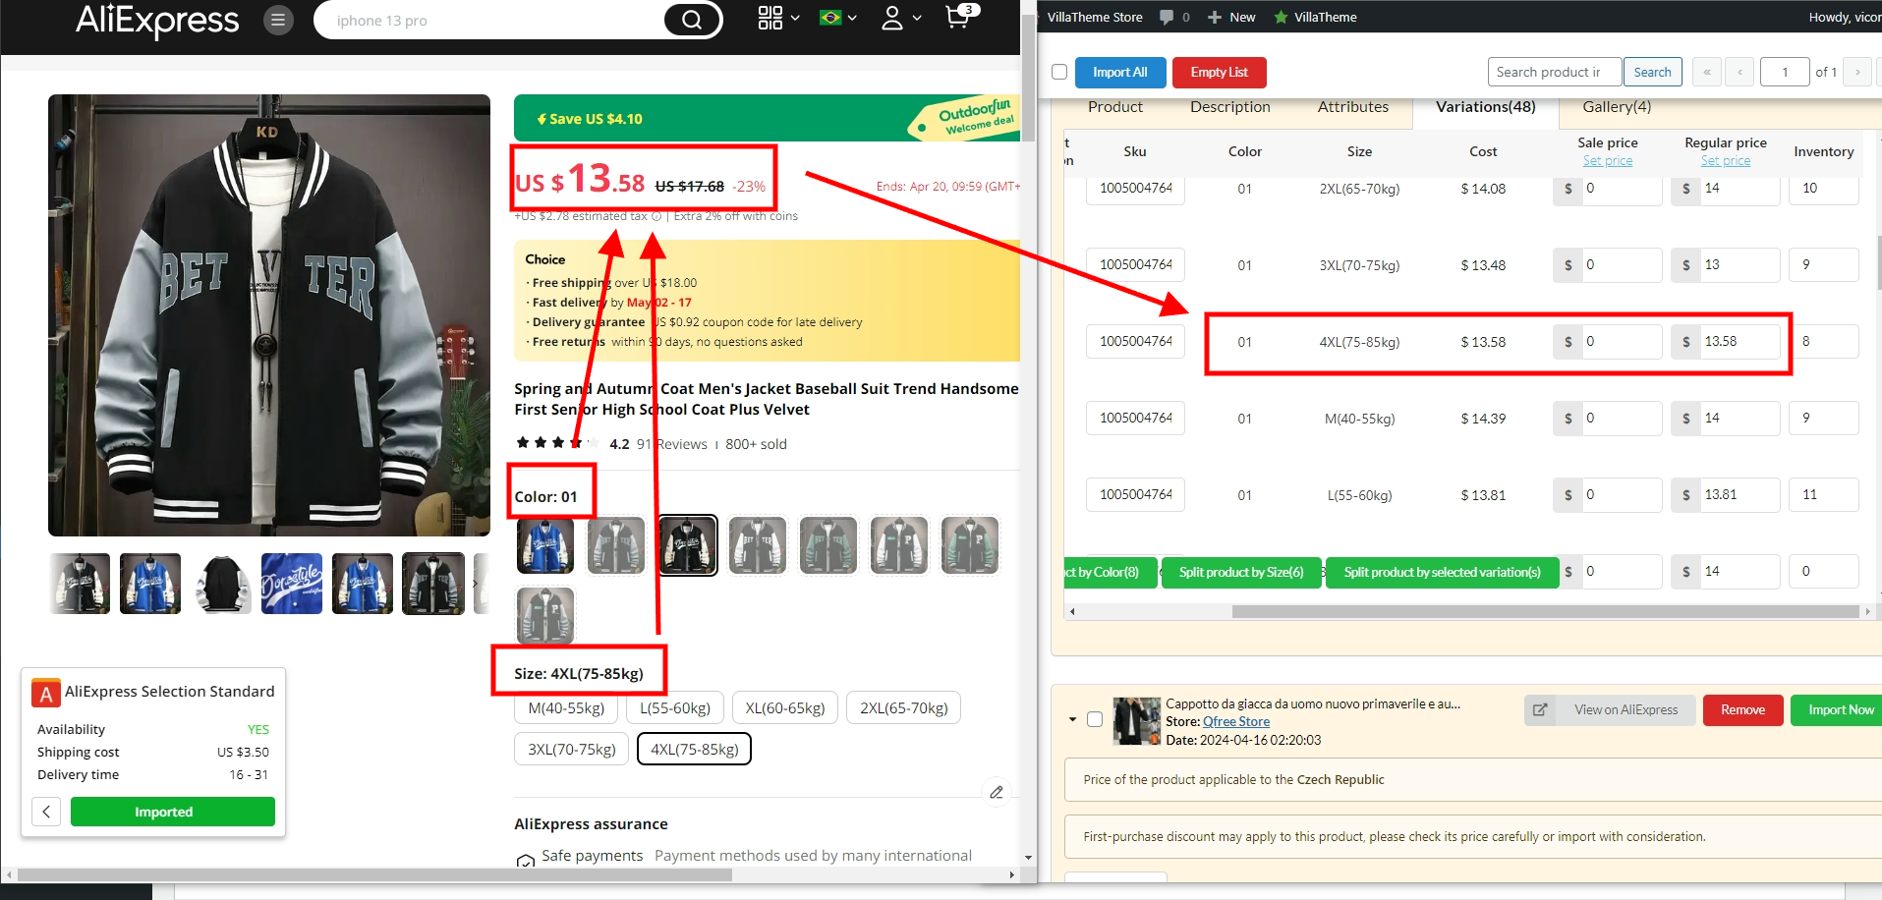
Task: Edit regular price field showing 13.58
Action: (1738, 342)
